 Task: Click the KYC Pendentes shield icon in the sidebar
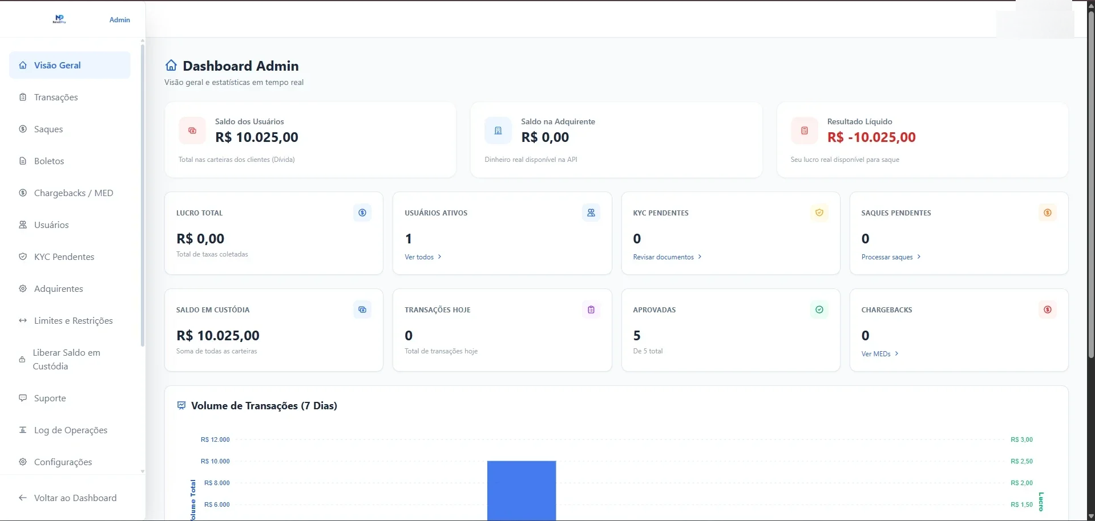(23, 257)
